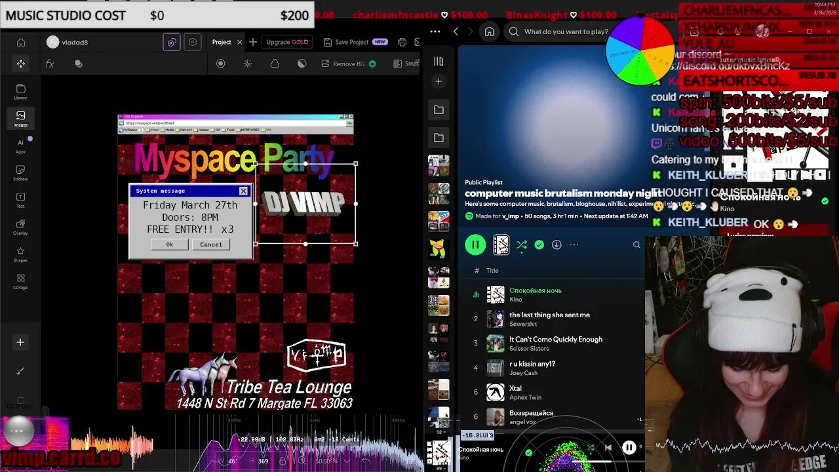This screenshot has width=839, height=472.
Task: Click the Remove BG tool
Action: (x=349, y=64)
